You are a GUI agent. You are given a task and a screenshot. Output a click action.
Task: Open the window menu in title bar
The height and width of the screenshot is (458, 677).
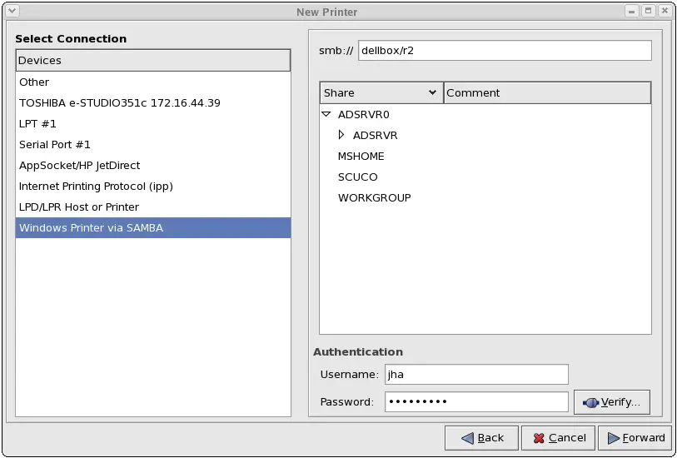tap(12, 11)
